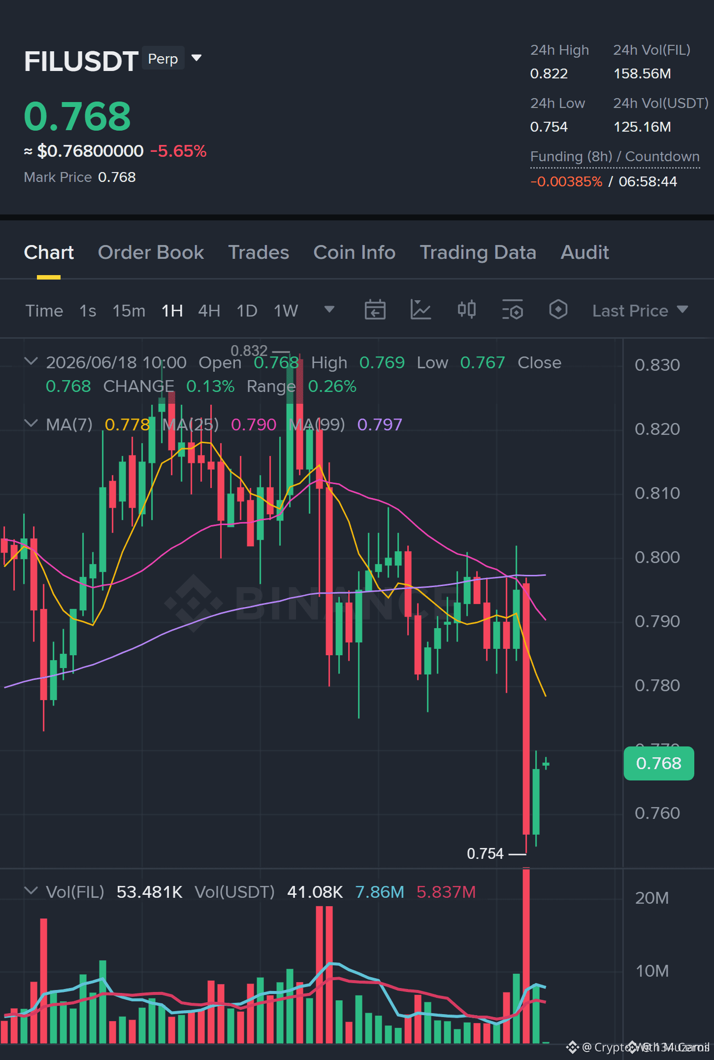Collapse the OHLC info row chevron
The image size is (714, 1060).
click(x=31, y=361)
